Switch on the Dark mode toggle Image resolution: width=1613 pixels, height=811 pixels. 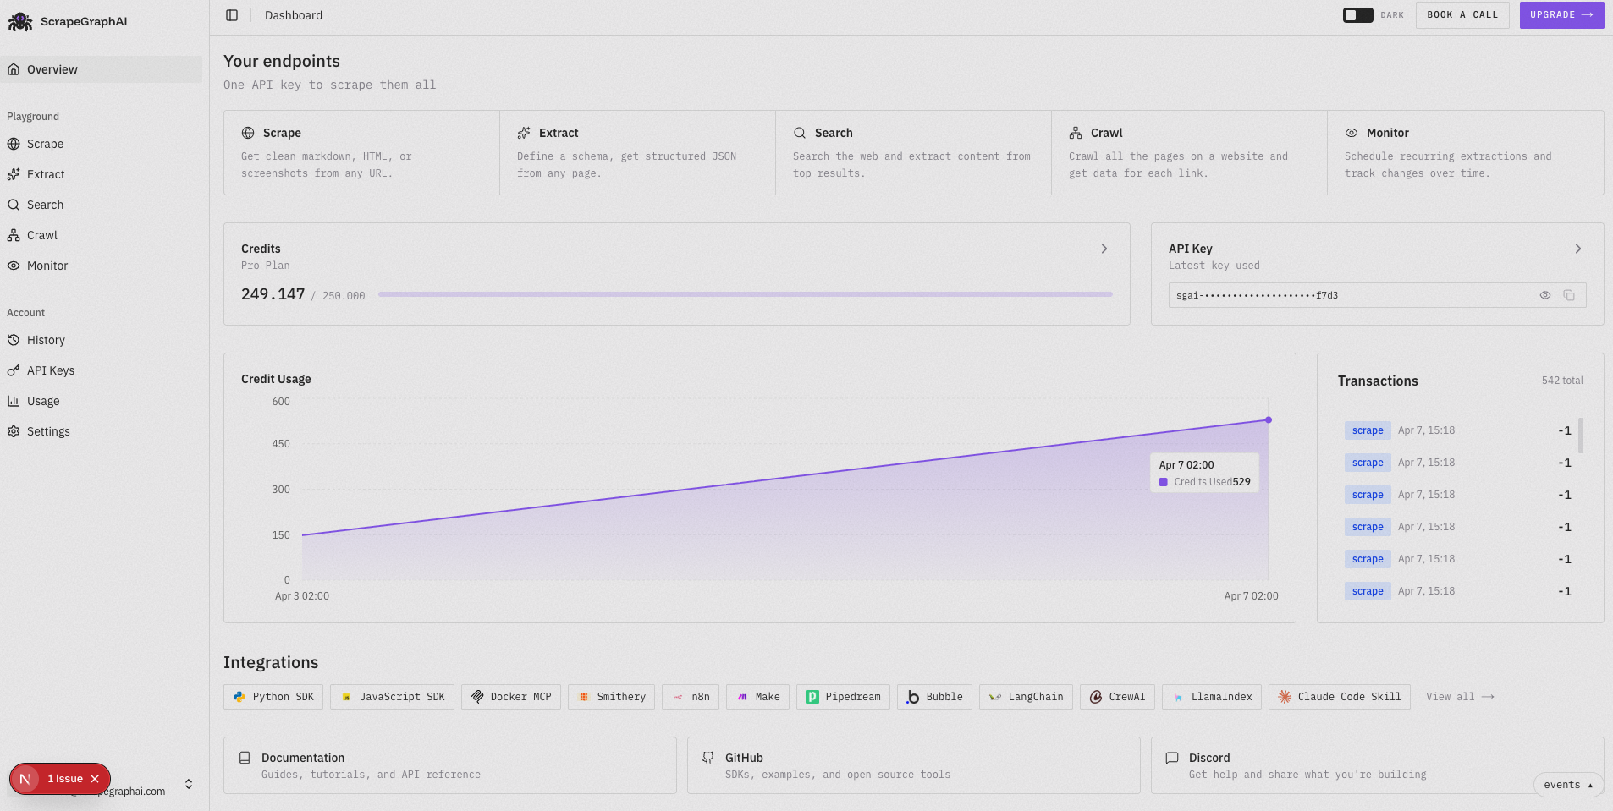tap(1357, 15)
